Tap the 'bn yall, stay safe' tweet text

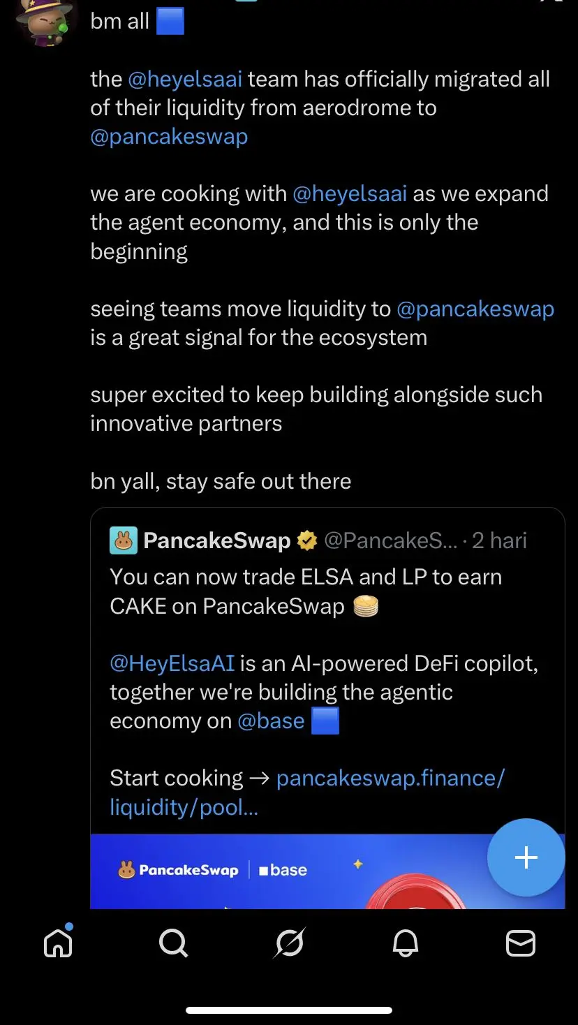221,481
